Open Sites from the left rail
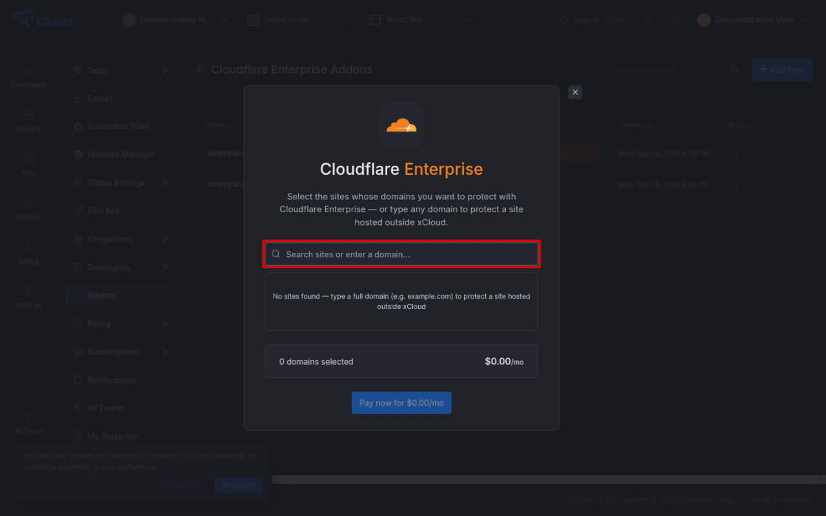The image size is (826, 516). [28, 164]
